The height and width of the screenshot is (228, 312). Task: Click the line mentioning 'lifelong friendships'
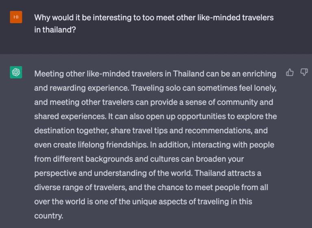click(x=154, y=145)
